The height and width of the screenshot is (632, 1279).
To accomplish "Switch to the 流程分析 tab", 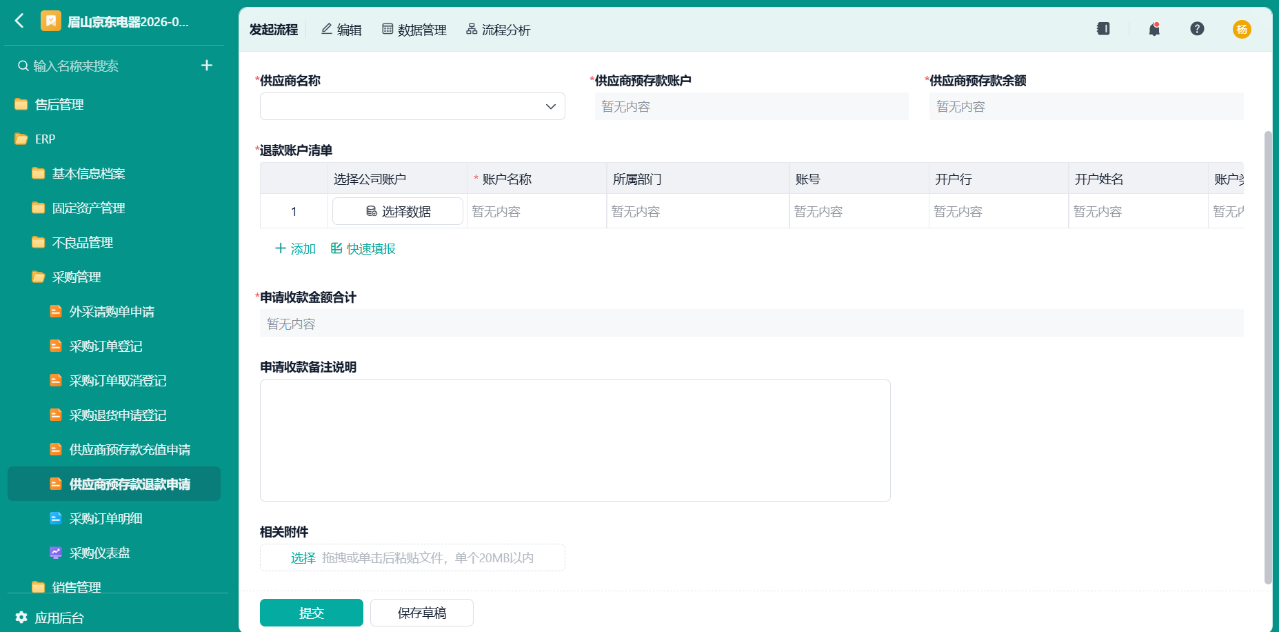I will pos(498,30).
